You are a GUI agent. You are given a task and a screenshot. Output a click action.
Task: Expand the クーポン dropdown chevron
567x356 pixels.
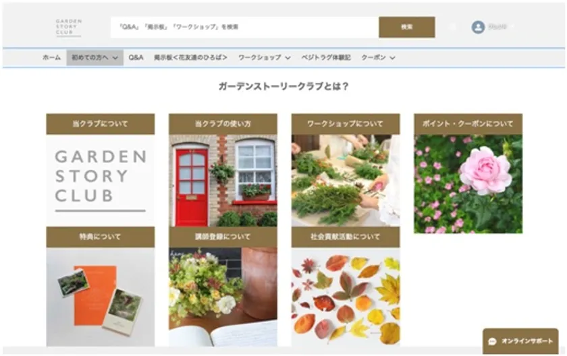tap(392, 58)
